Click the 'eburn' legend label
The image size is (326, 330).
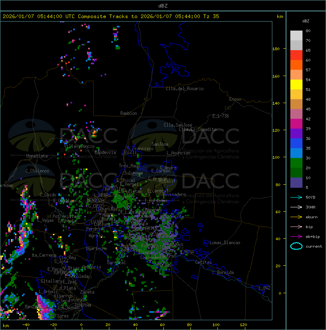pyautogui.click(x=312, y=217)
